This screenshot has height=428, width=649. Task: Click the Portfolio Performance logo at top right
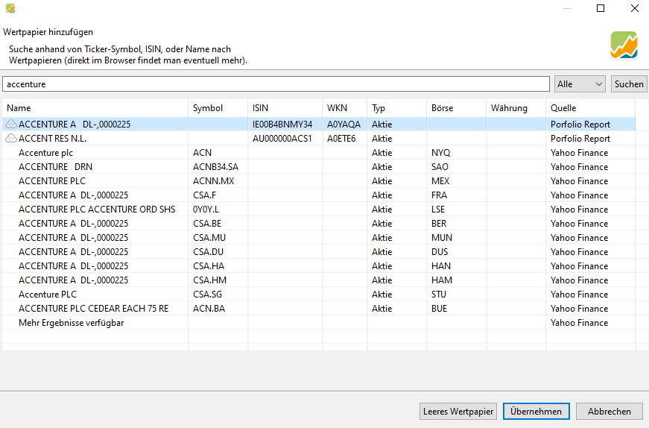(x=624, y=45)
